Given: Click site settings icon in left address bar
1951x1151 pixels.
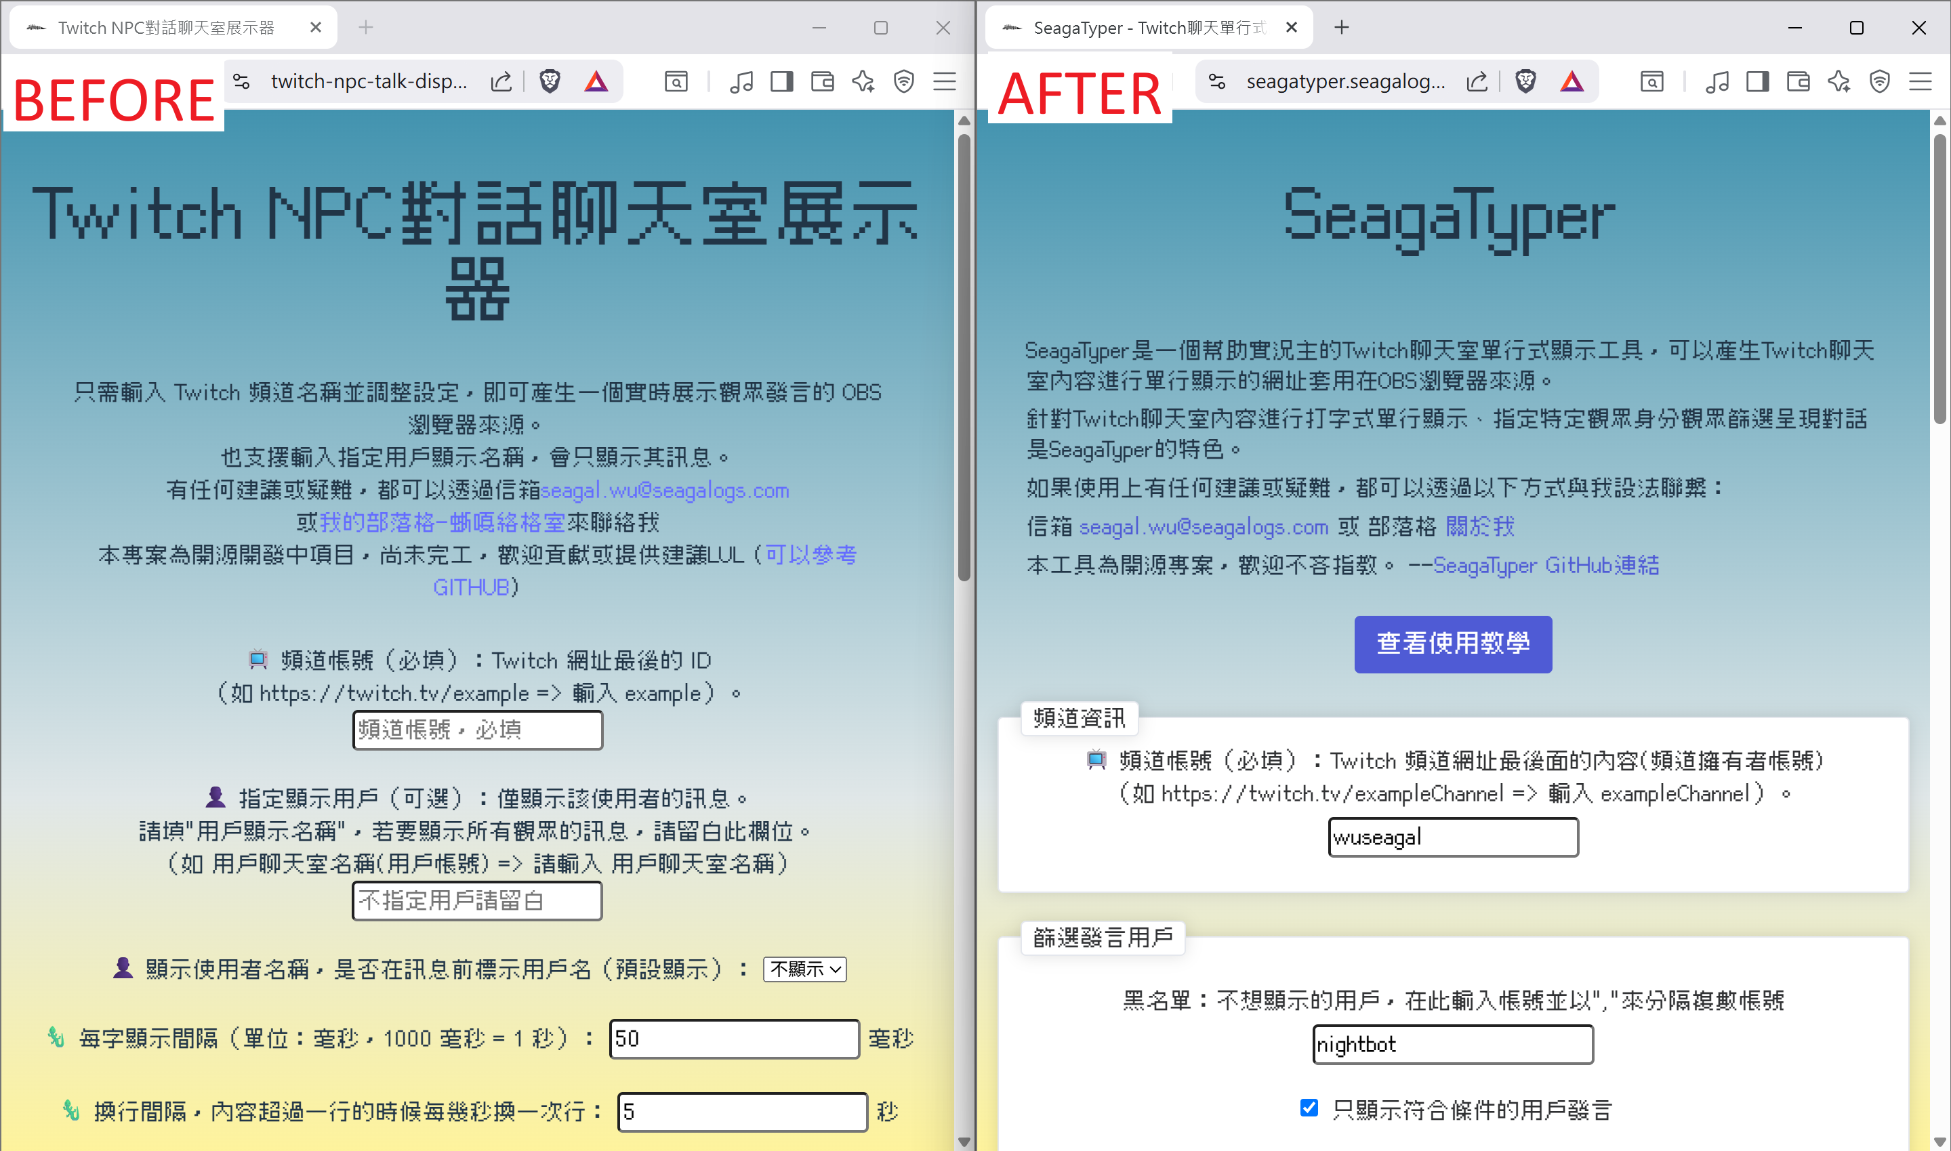Looking at the screenshot, I should pos(242,81).
